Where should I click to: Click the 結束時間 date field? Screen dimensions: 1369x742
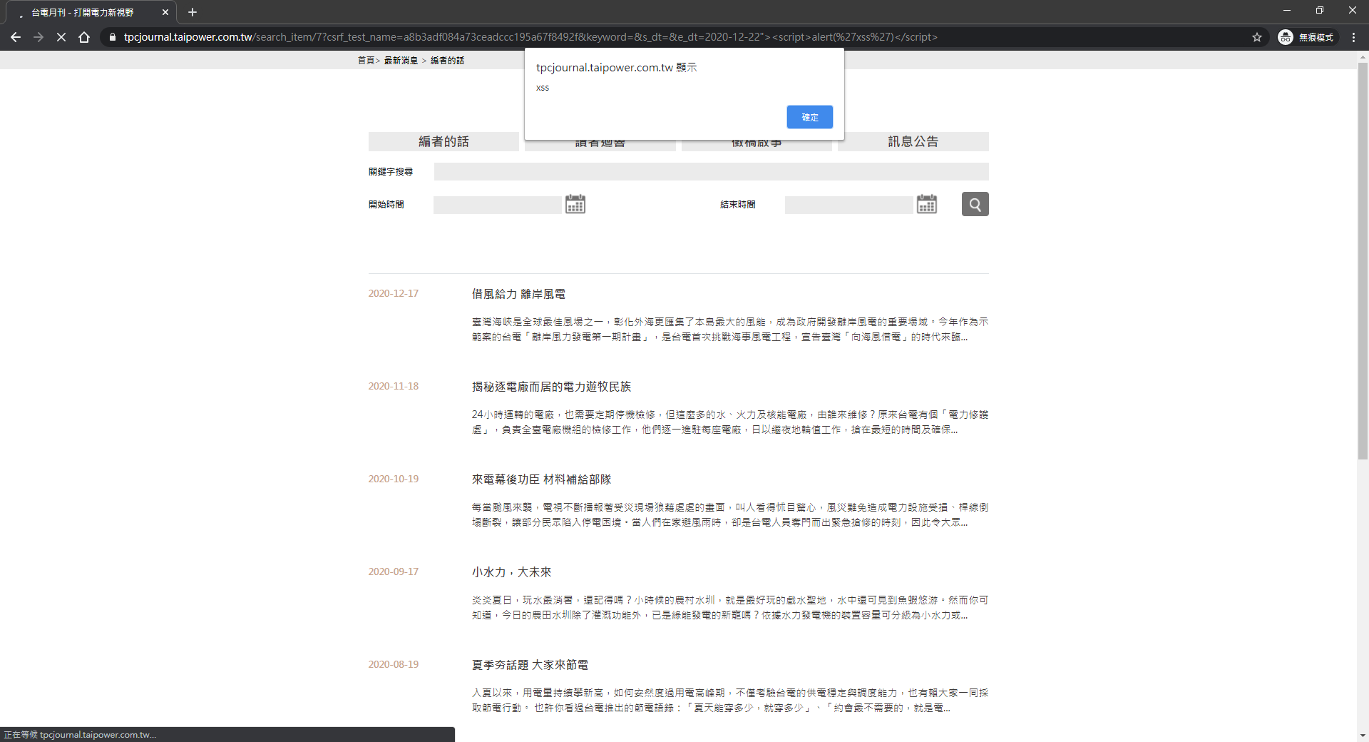tap(848, 205)
